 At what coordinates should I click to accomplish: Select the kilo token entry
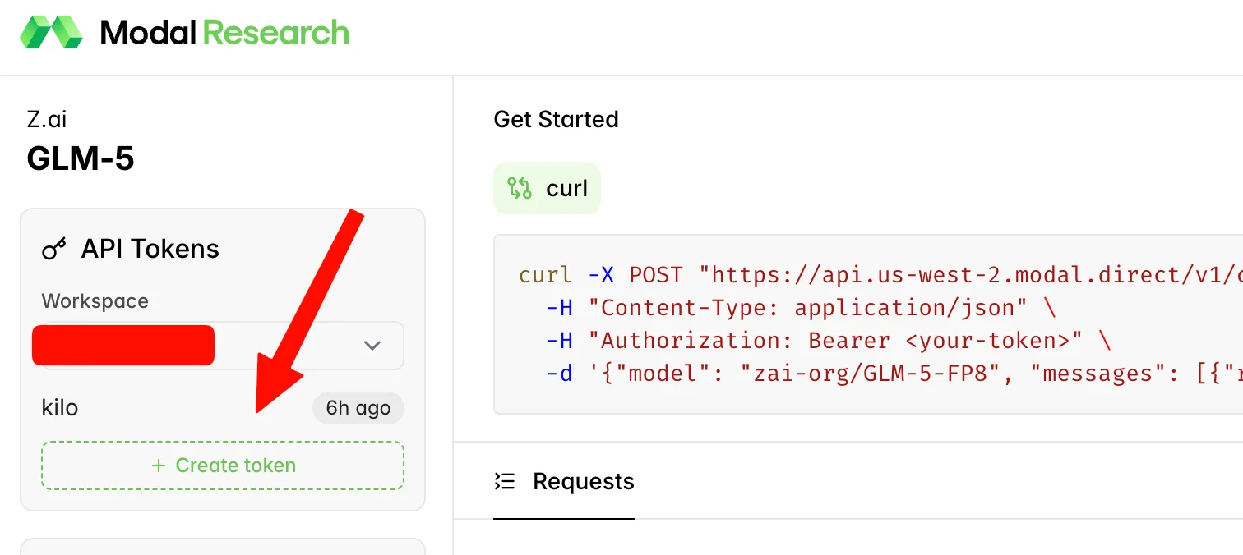(x=60, y=407)
